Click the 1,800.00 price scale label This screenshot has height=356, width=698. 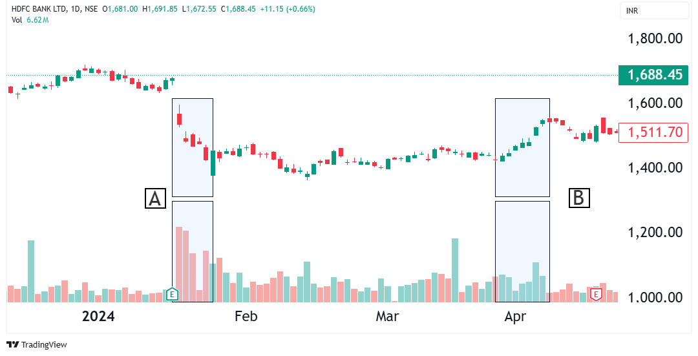[655, 38]
